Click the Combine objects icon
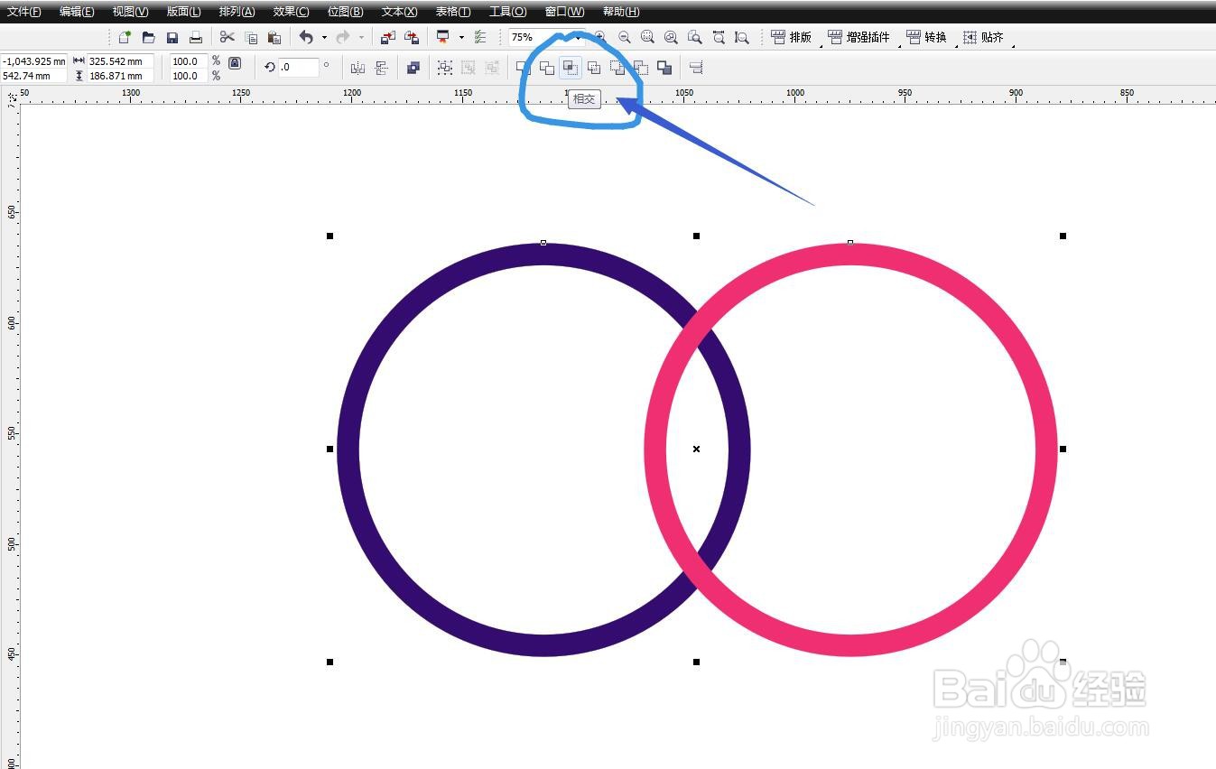Viewport: 1216px width, 769px height. [413, 67]
